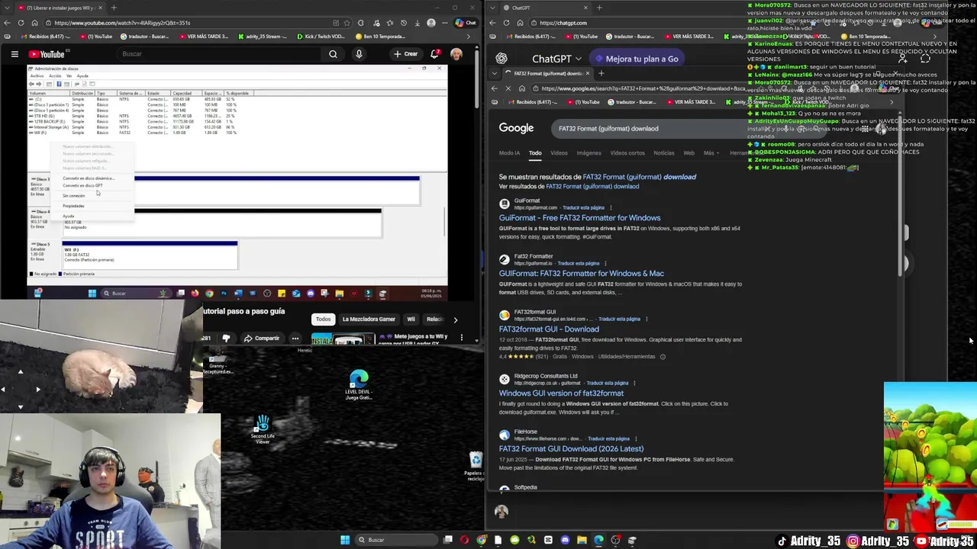
Task: Open the Windows Start button on bottom taskbar
Action: click(x=345, y=540)
